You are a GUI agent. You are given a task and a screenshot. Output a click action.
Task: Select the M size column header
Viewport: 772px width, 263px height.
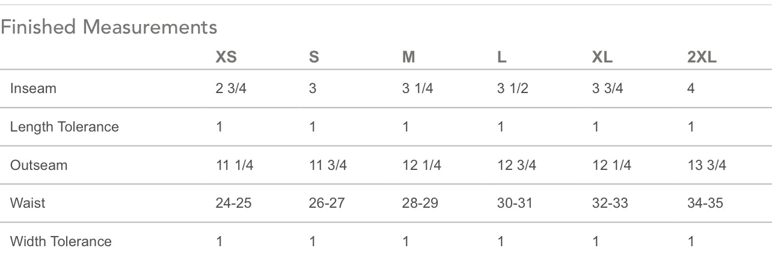[408, 57]
